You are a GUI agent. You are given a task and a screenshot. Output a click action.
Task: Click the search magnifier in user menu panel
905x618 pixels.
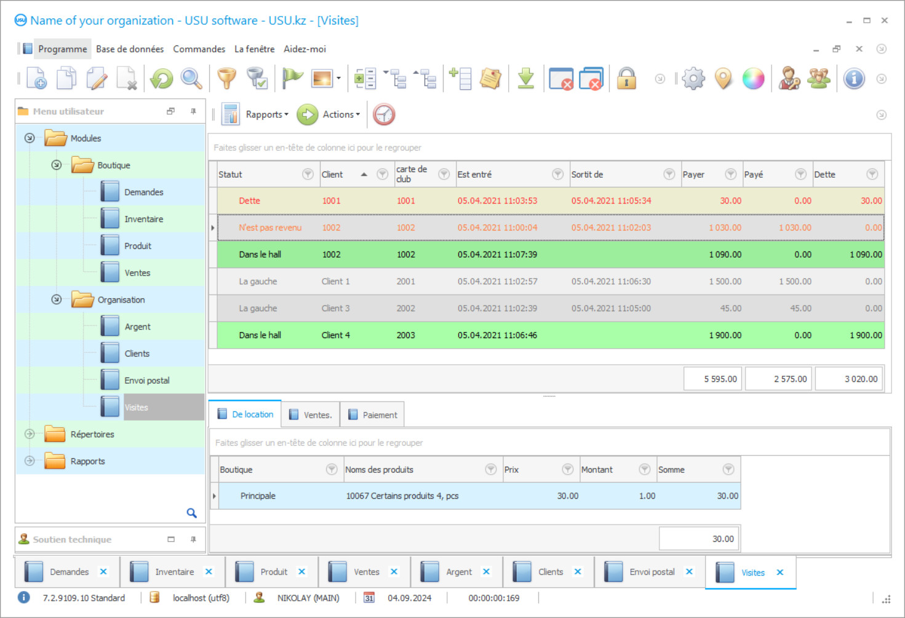[192, 513]
